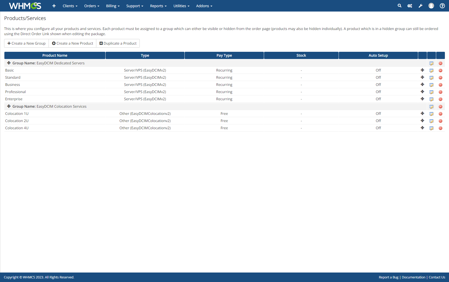Delete the EasyDCIM Colocation Services group
Viewport: 449px width, 282px height.
pos(441,107)
